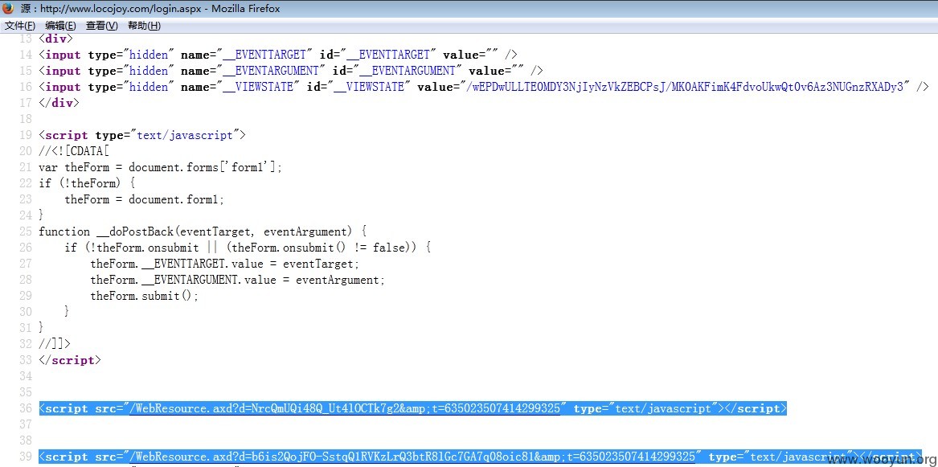Open the 文件(F) menu
Viewport: 938px width, 467px height.
[20, 26]
